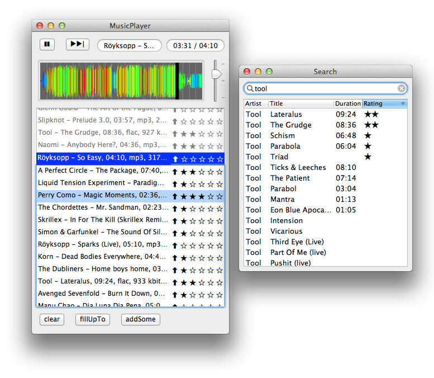Skip to next track button

(x=77, y=45)
